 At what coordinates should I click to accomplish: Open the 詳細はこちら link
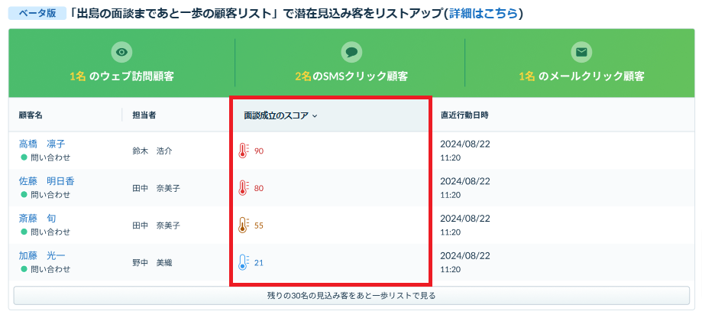click(483, 14)
